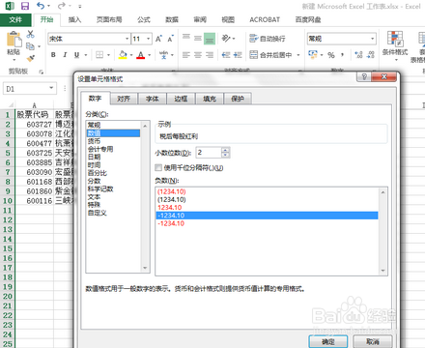This screenshot has height=348, width=425.
Task: Click the Orientation text-angle icon
Action: tap(226, 39)
